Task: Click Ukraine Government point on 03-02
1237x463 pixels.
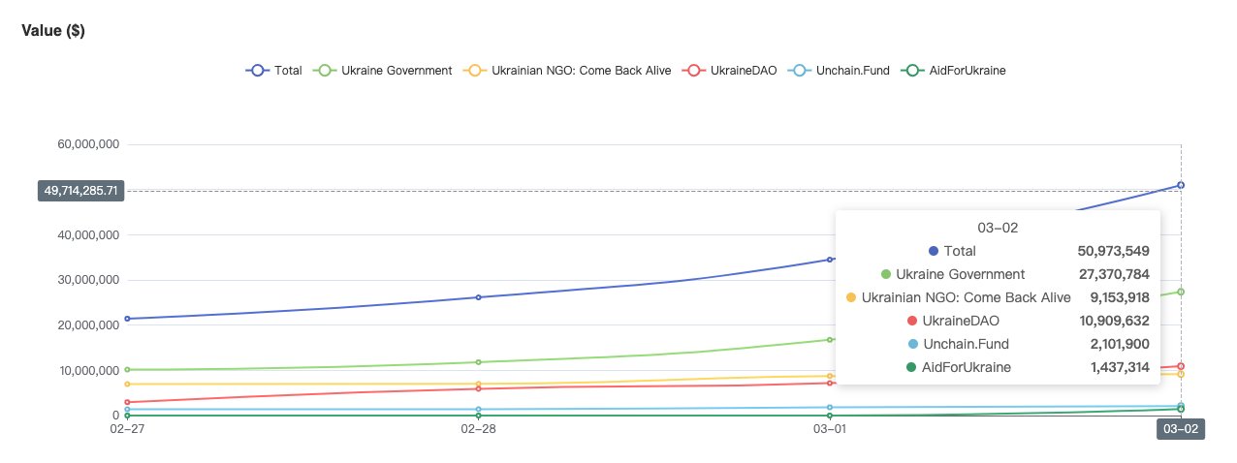Action: [1181, 292]
